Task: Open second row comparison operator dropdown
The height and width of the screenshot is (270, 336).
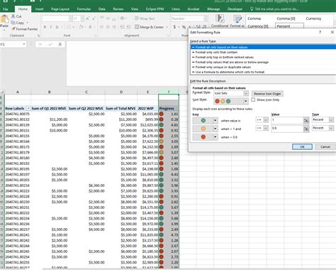Action: click(x=266, y=128)
